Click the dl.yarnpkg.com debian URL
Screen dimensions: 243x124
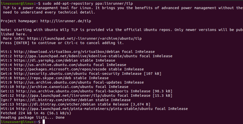[x=46, y=60]
